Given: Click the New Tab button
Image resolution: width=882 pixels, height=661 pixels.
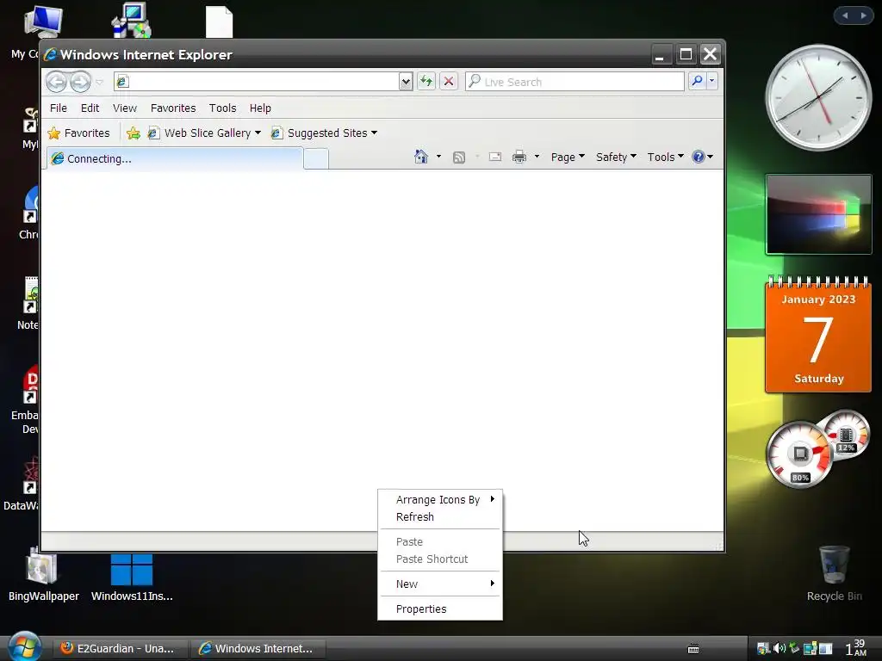Looking at the screenshot, I should coord(316,159).
